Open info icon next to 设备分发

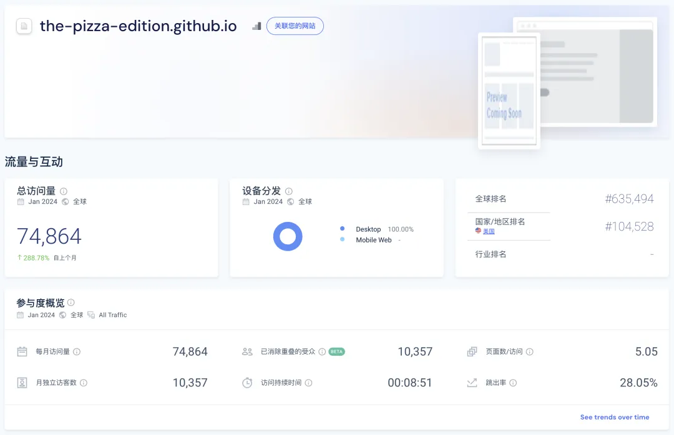288,191
